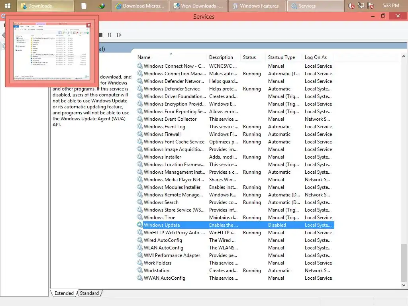408x306 pixels.
Task: Switch to the Extended view tab
Action: point(64,293)
